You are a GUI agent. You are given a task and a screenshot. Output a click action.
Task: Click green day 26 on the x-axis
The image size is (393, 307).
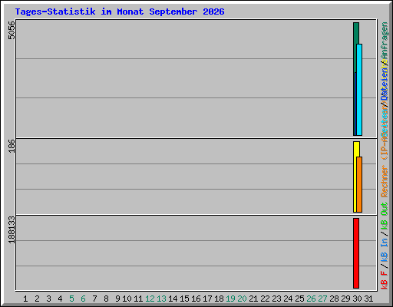311,299
